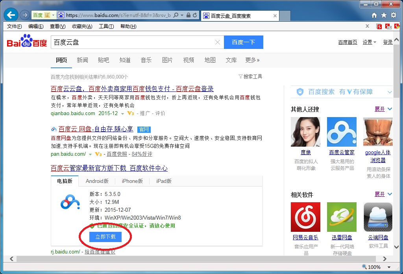Click the 登录 link
Image resolution: width=403 pixels, height=274 pixels.
[x=388, y=42]
